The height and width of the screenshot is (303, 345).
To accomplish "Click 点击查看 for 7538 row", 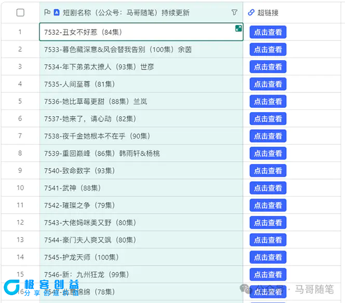I will tap(268, 136).
